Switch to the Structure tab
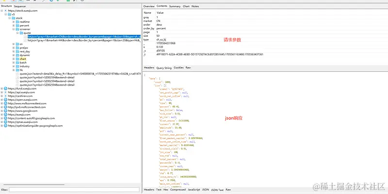The image size is (388, 194). pyautogui.click(x=6, y=6)
